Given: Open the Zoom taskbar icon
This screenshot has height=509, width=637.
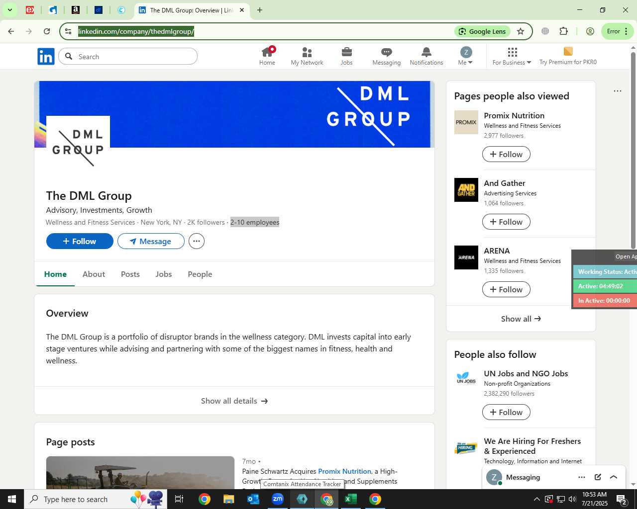Looking at the screenshot, I should (x=278, y=499).
